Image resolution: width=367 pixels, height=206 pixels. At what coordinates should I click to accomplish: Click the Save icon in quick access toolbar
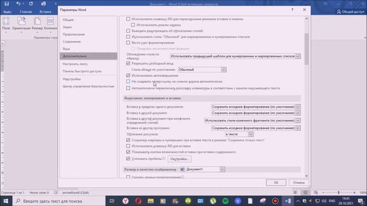point(6,4)
